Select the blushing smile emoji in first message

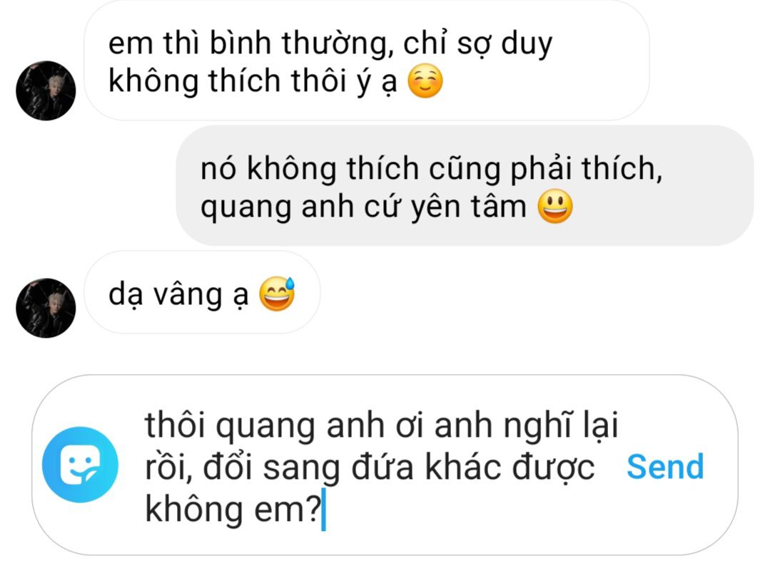pyautogui.click(x=425, y=81)
